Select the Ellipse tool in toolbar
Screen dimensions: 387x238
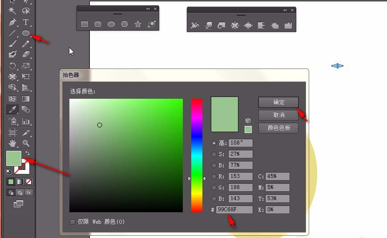(26, 33)
